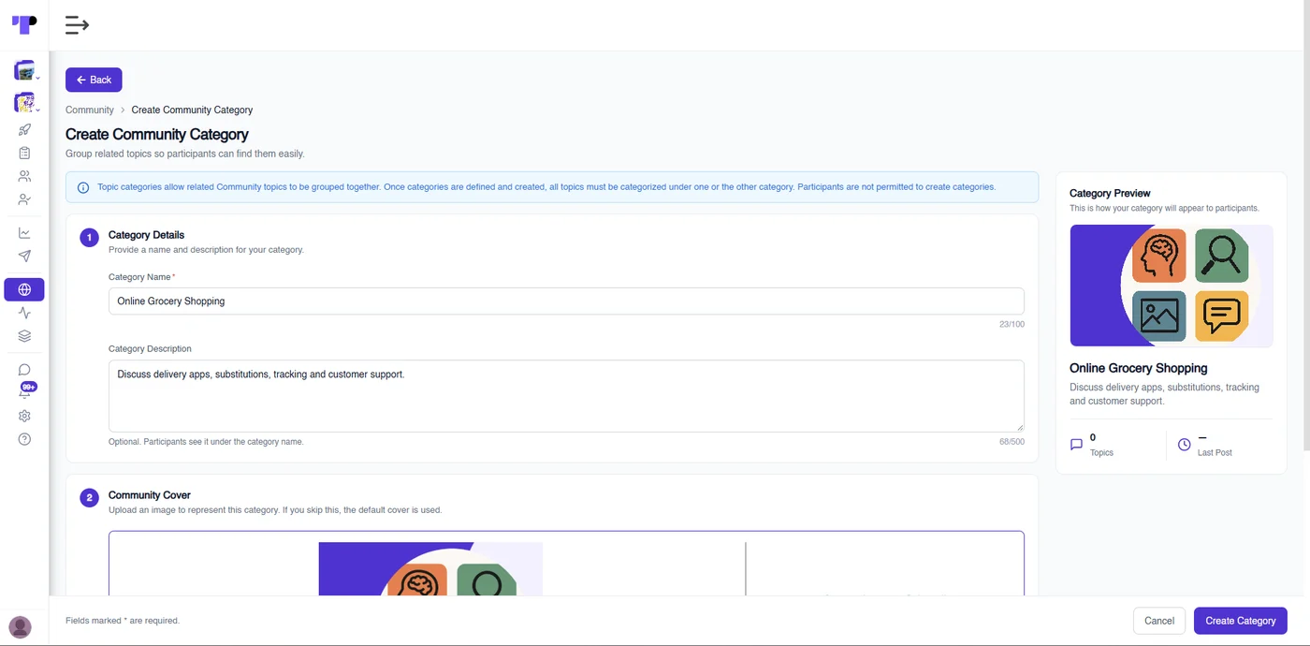Click the category preview cover thumbnail
This screenshot has width=1310, height=646.
[1172, 286]
